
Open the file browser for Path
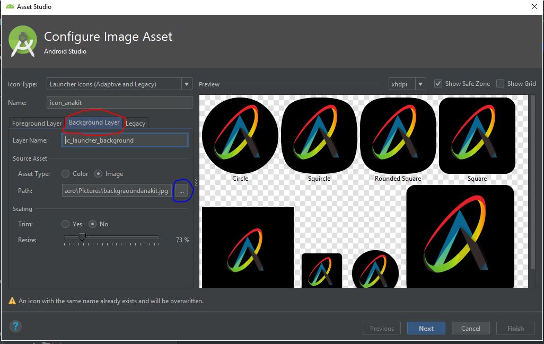tap(181, 191)
